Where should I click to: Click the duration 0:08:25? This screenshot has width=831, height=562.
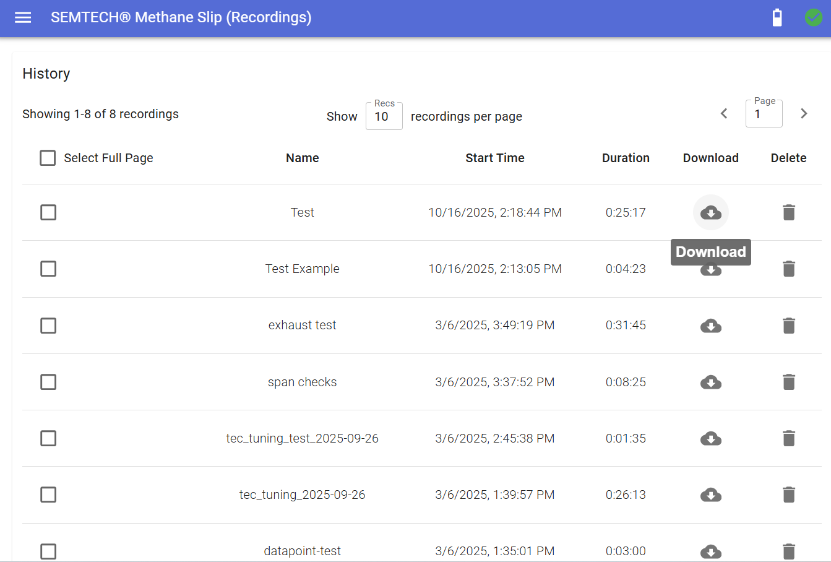(626, 382)
